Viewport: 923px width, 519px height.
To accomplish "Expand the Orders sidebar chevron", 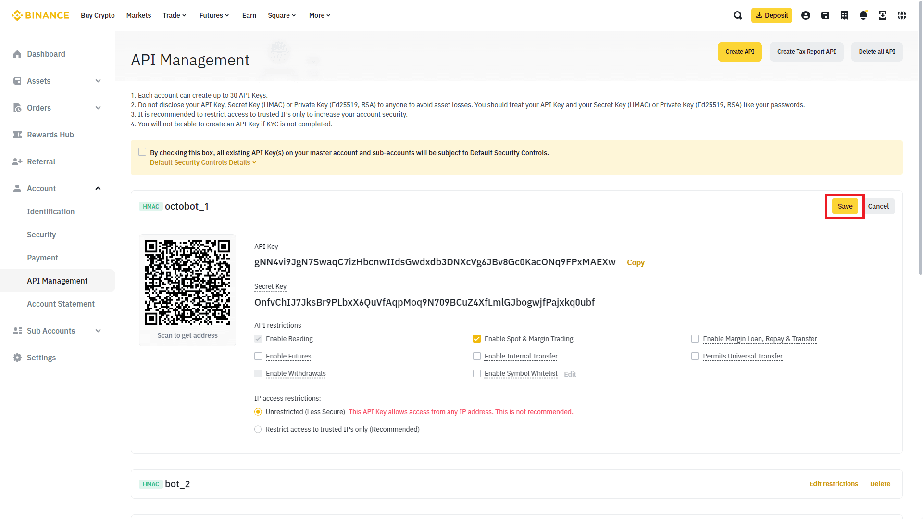I will pyautogui.click(x=98, y=108).
